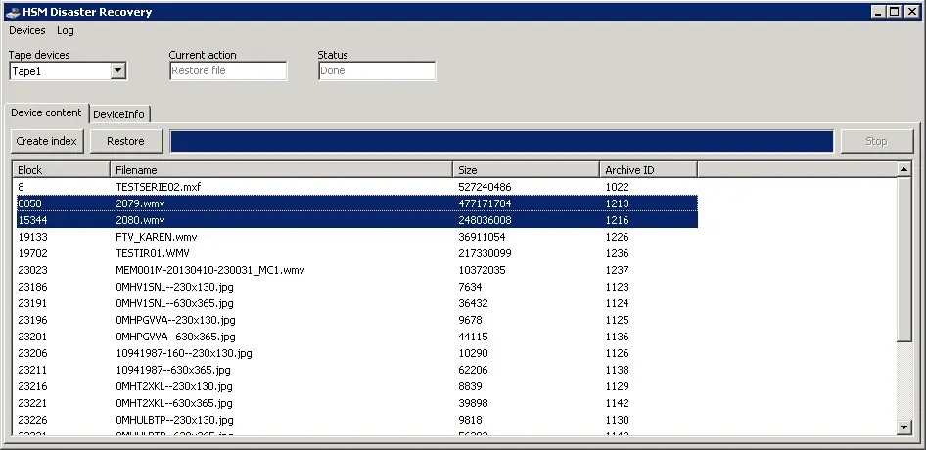This screenshot has height=450, width=926.
Task: Switch to the Device content tab
Action: click(46, 113)
